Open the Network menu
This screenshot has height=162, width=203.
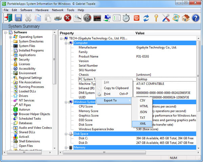pos(58,10)
